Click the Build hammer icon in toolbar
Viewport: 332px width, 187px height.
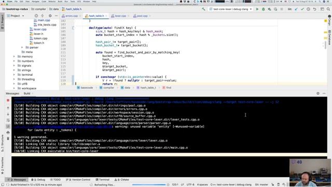[203, 9]
